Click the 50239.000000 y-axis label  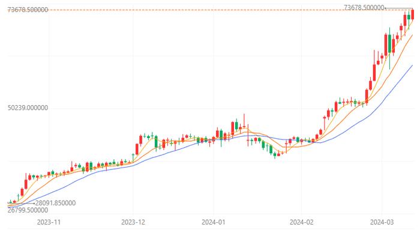(x=28, y=107)
